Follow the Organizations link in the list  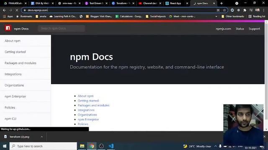[88, 115]
